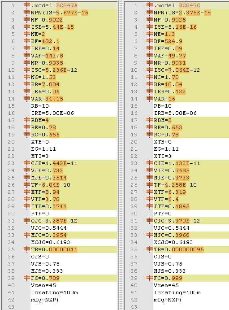
Task: Click change marker next to RC=0.656
Action: pyautogui.click(x=27, y=135)
